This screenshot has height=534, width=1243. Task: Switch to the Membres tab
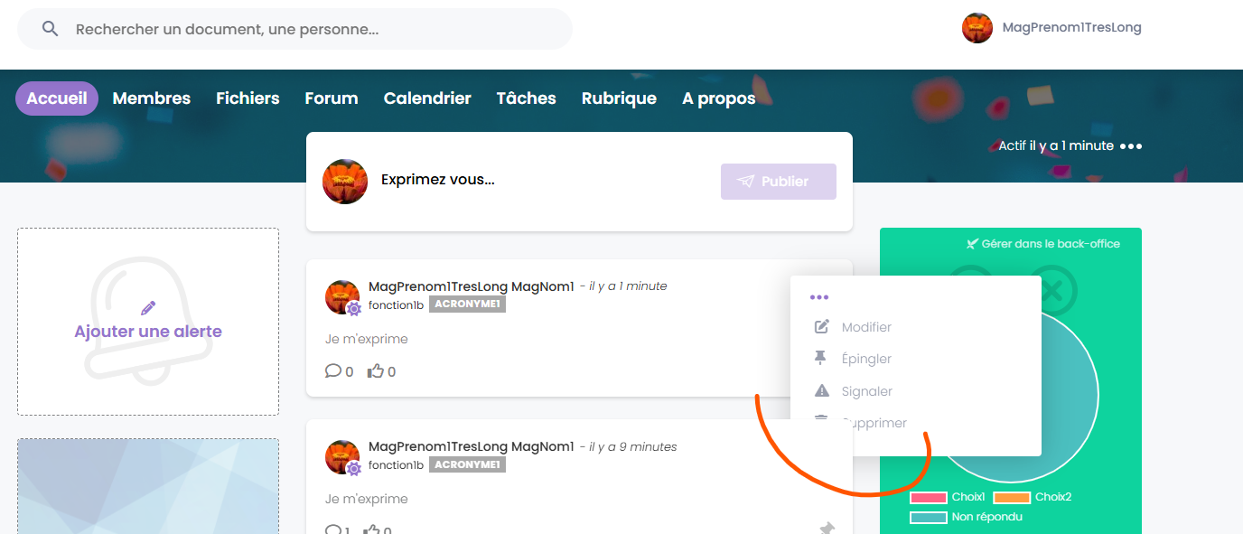152,98
